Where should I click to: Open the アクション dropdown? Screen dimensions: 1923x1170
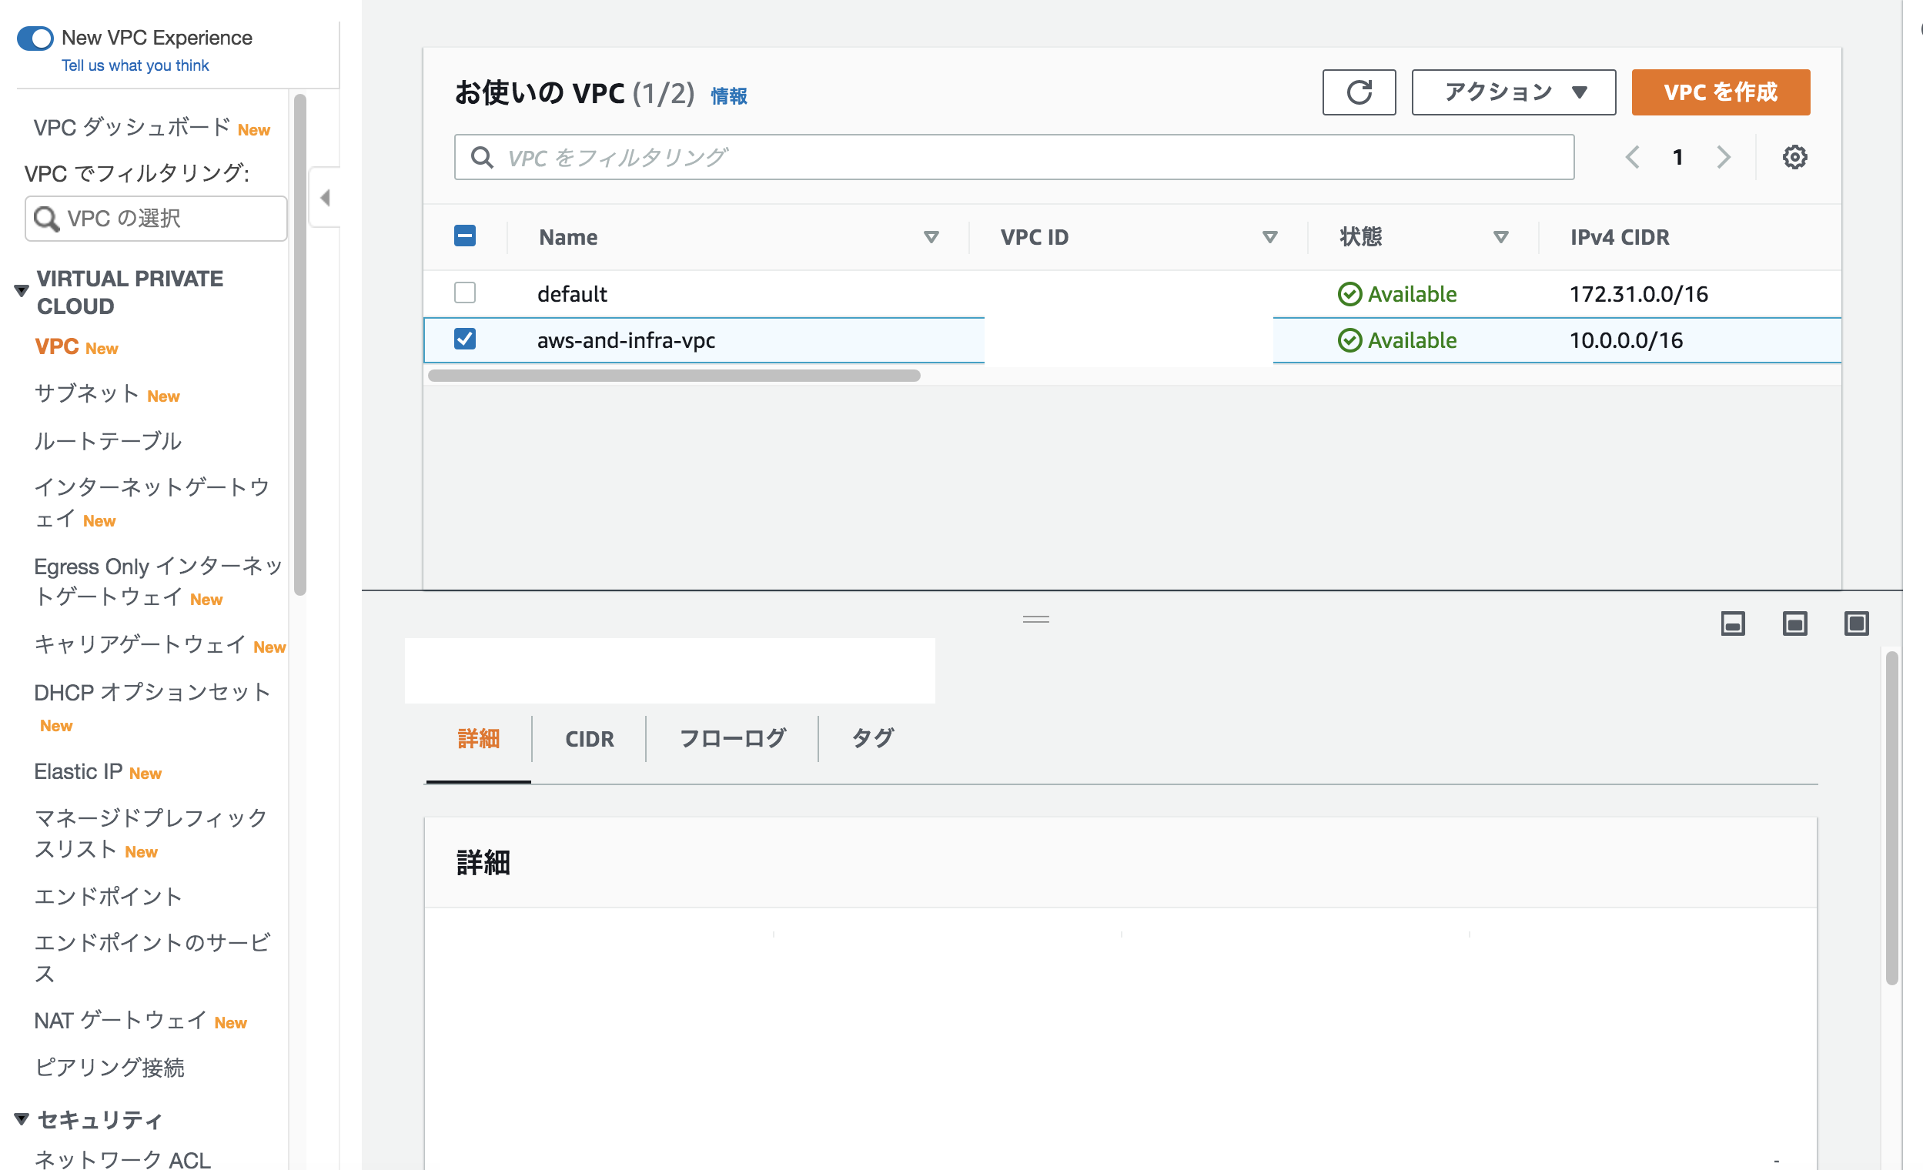coord(1513,92)
